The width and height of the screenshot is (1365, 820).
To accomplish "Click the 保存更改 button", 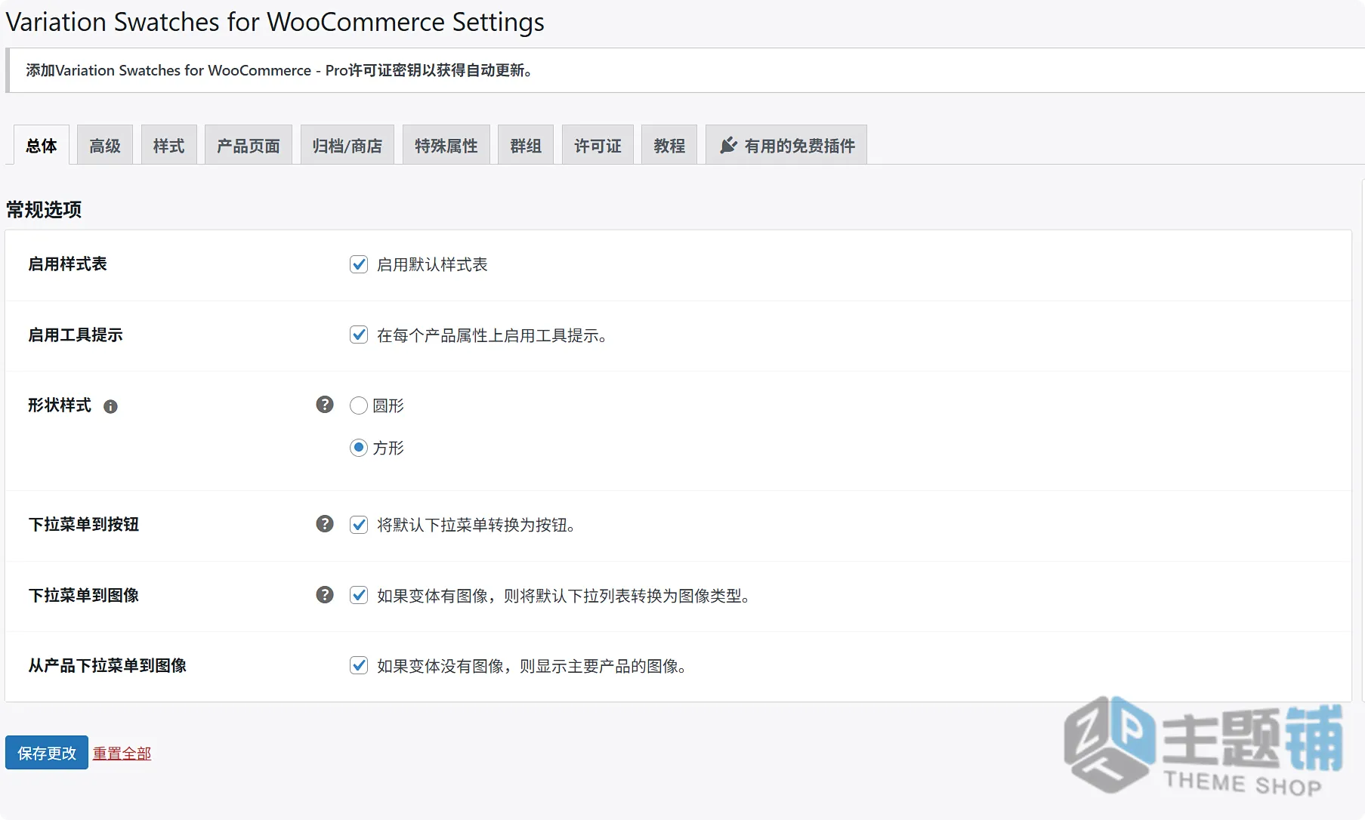I will (47, 753).
